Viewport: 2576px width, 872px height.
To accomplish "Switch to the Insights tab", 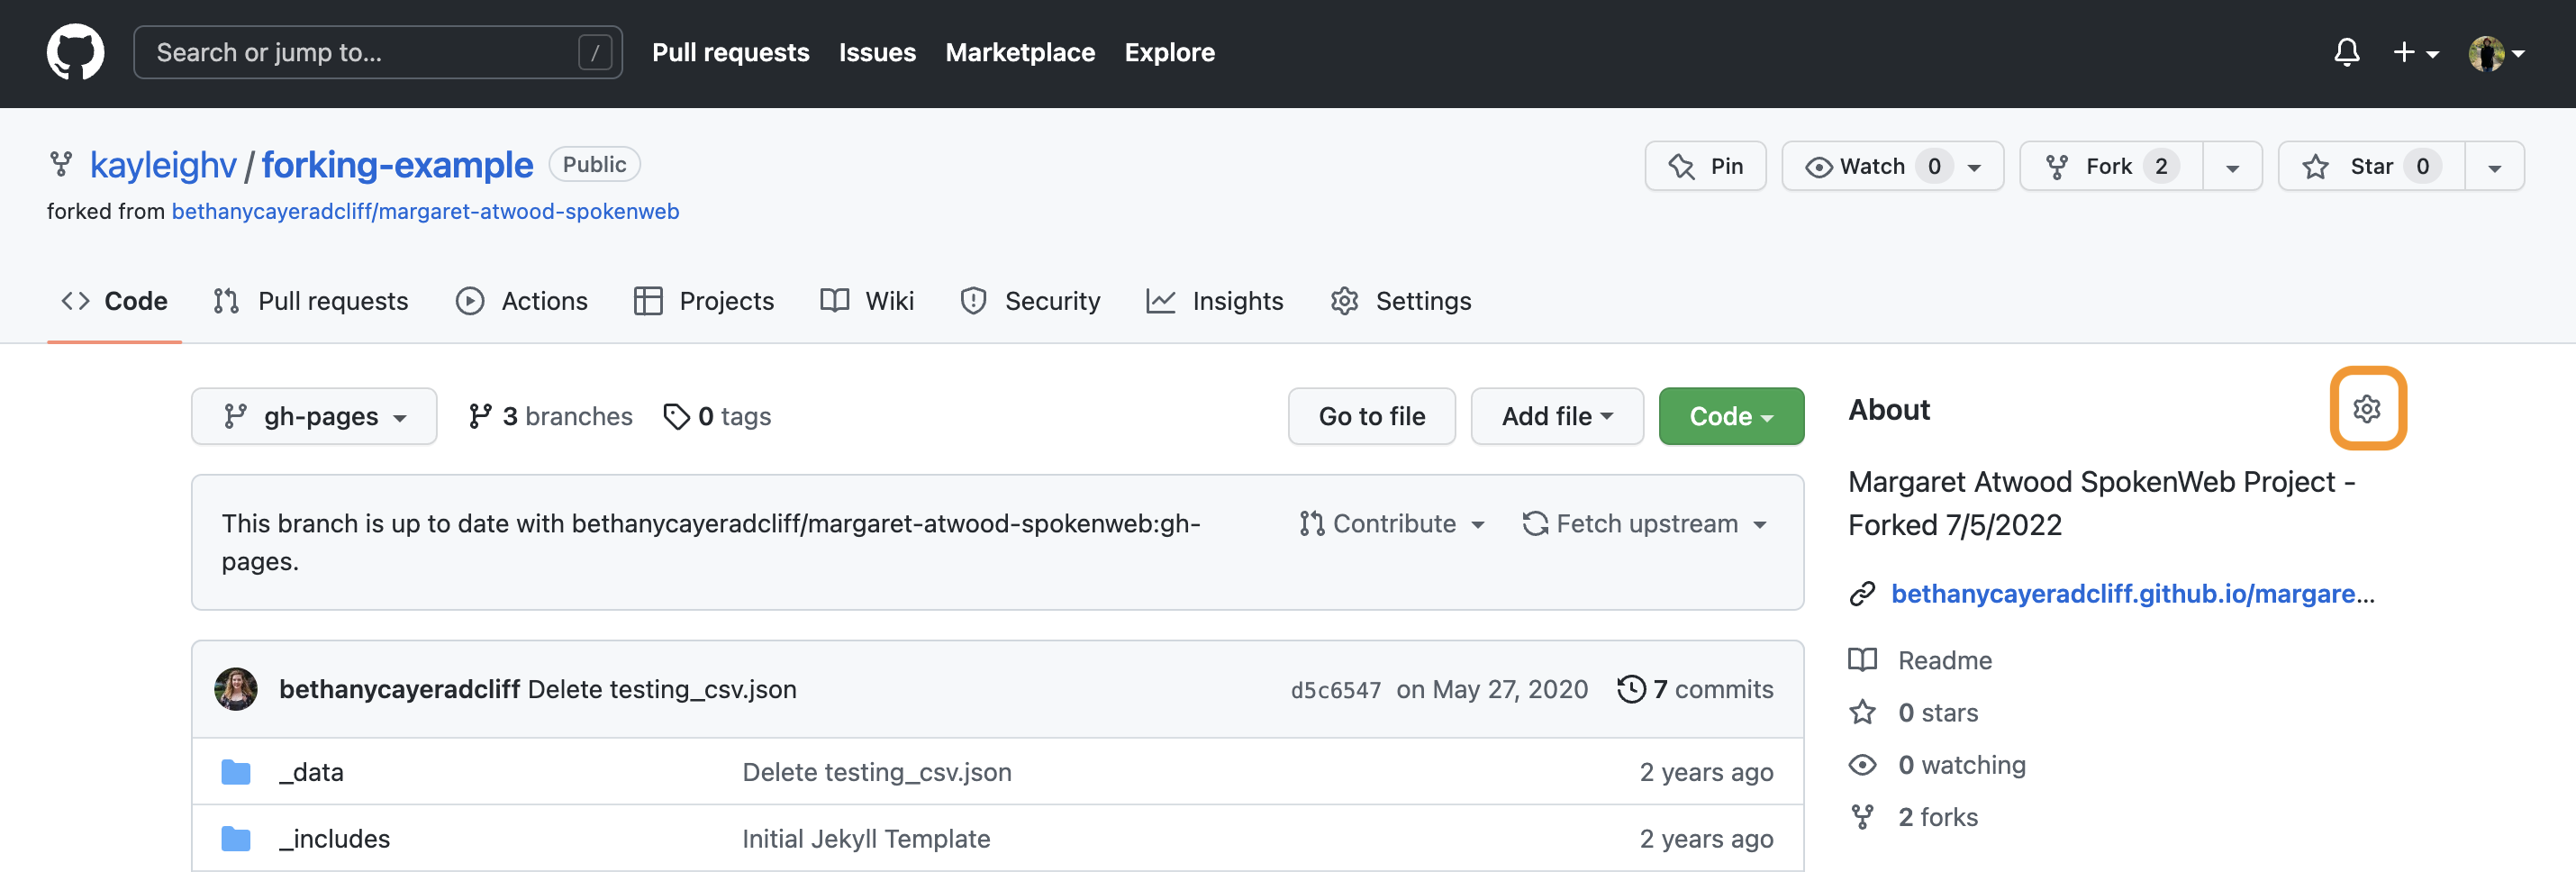I will (1215, 301).
